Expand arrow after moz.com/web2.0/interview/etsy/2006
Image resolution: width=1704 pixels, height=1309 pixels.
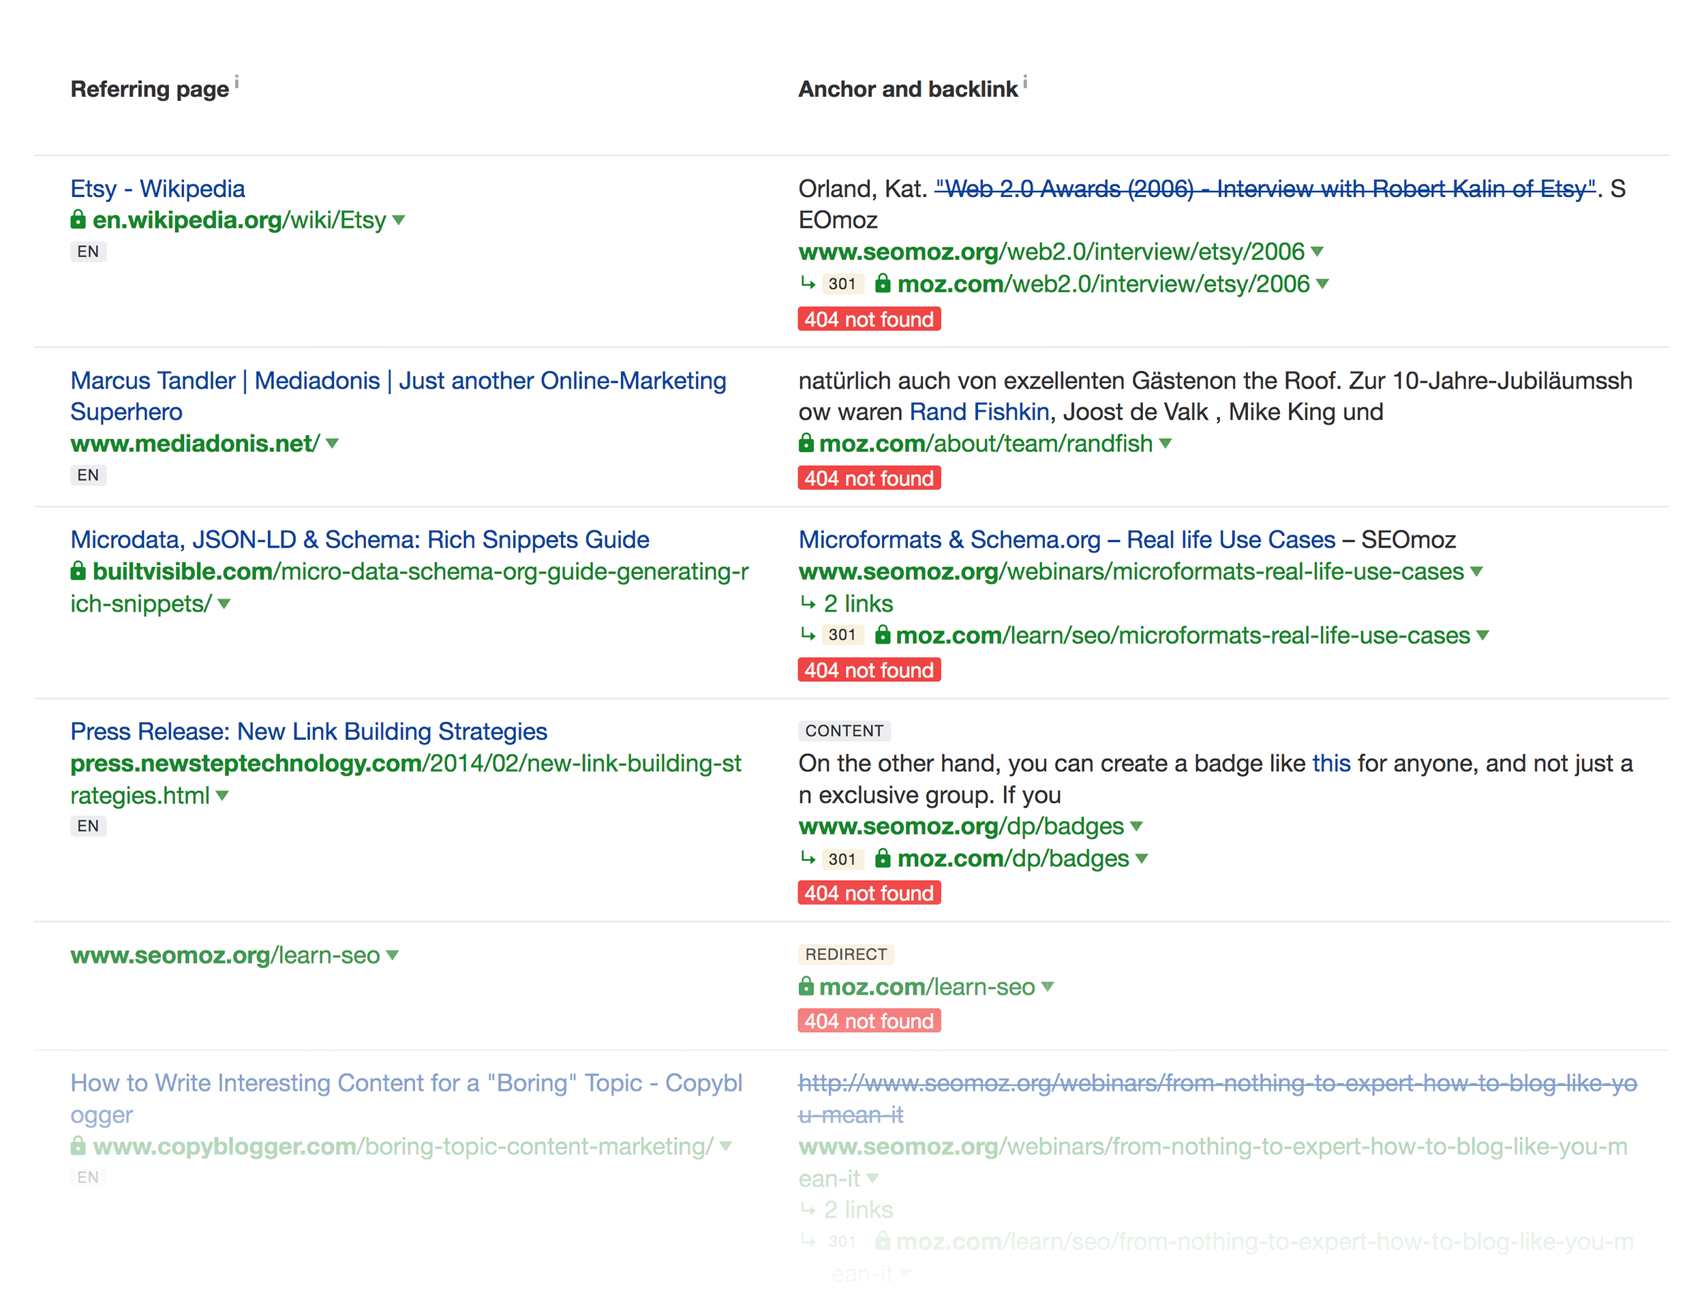click(1322, 284)
